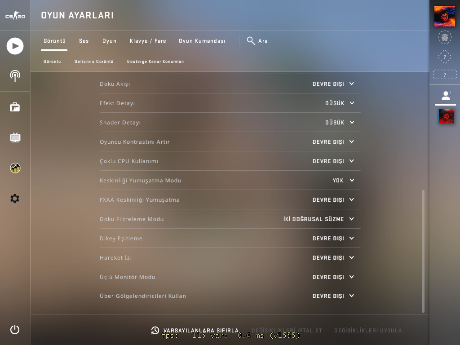
Task: Open the Gelişmiş Görüntü sub-tab
Action: [94, 61]
